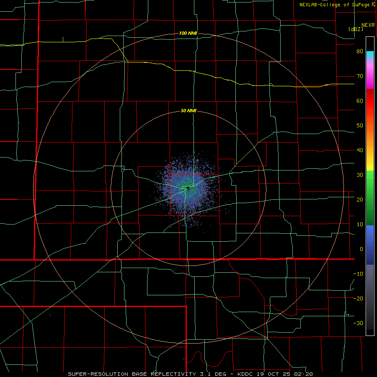Click the 30 value on the dBZ scale
377x377 pixels.
click(x=360, y=175)
